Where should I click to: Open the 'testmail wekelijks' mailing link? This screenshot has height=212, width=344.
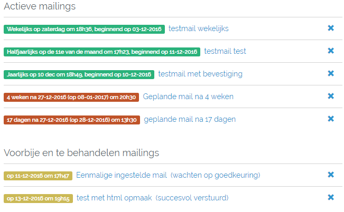pyautogui.click(x=199, y=28)
